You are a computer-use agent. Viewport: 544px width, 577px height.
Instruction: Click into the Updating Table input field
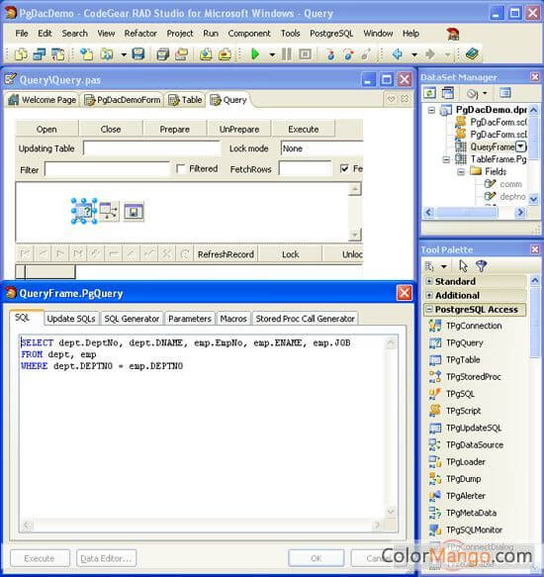[151, 148]
